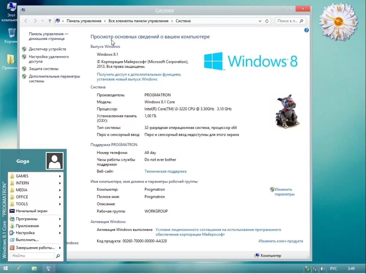
Task: Click the Выполнить run icon in the start menu
Action: pyautogui.click(x=12, y=240)
